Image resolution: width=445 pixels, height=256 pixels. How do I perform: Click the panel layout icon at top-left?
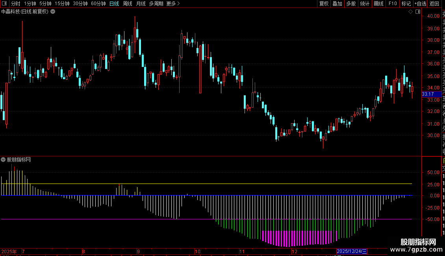click(x=4, y=4)
